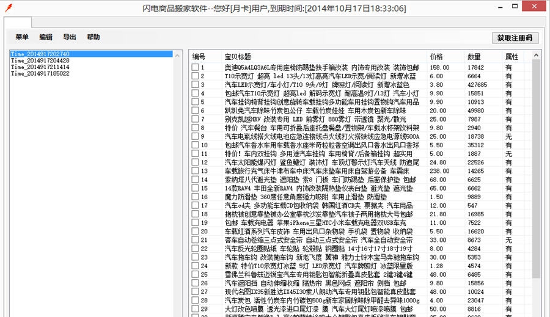Mark checkbox for row 28
This screenshot has width=550, height=317.
click(x=195, y=300)
